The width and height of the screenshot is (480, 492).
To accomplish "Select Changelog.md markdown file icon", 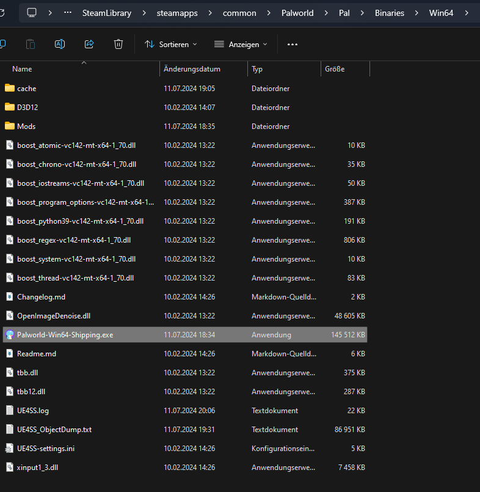I will pyautogui.click(x=10, y=296).
